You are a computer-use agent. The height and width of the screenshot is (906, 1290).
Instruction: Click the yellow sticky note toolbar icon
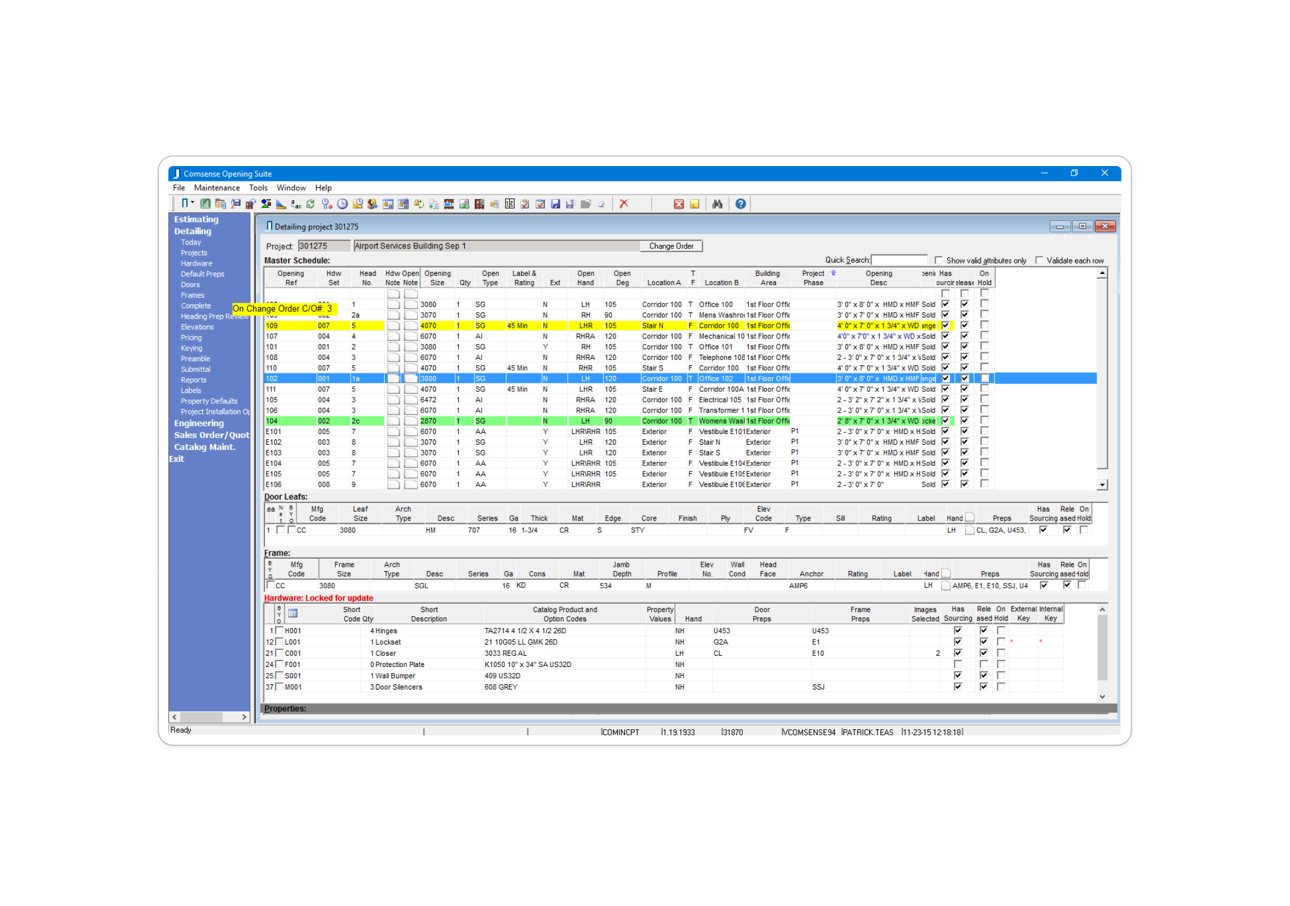[694, 204]
